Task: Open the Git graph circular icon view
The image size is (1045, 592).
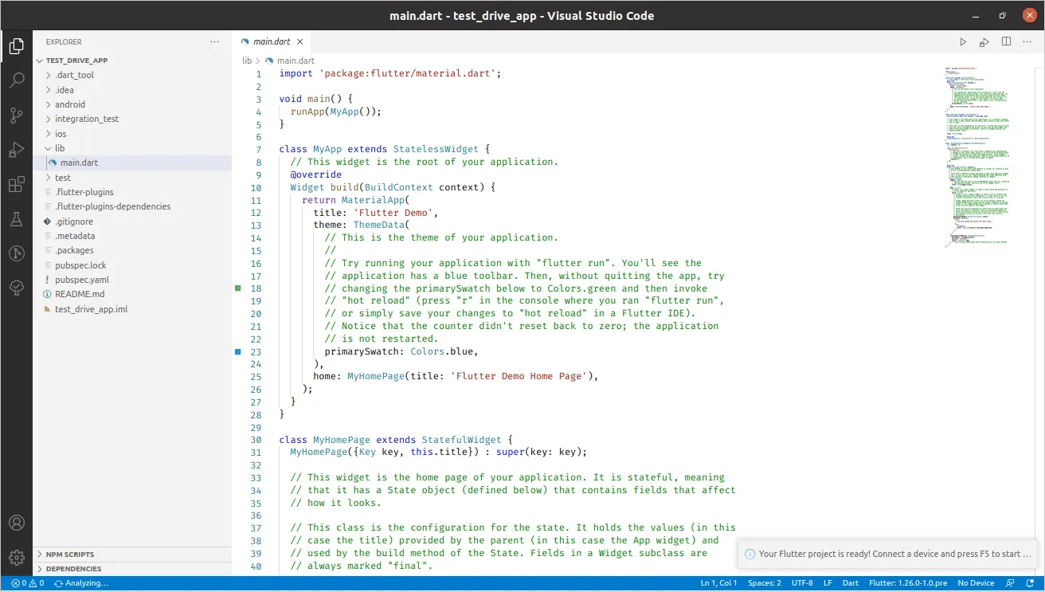Action: pyautogui.click(x=16, y=253)
